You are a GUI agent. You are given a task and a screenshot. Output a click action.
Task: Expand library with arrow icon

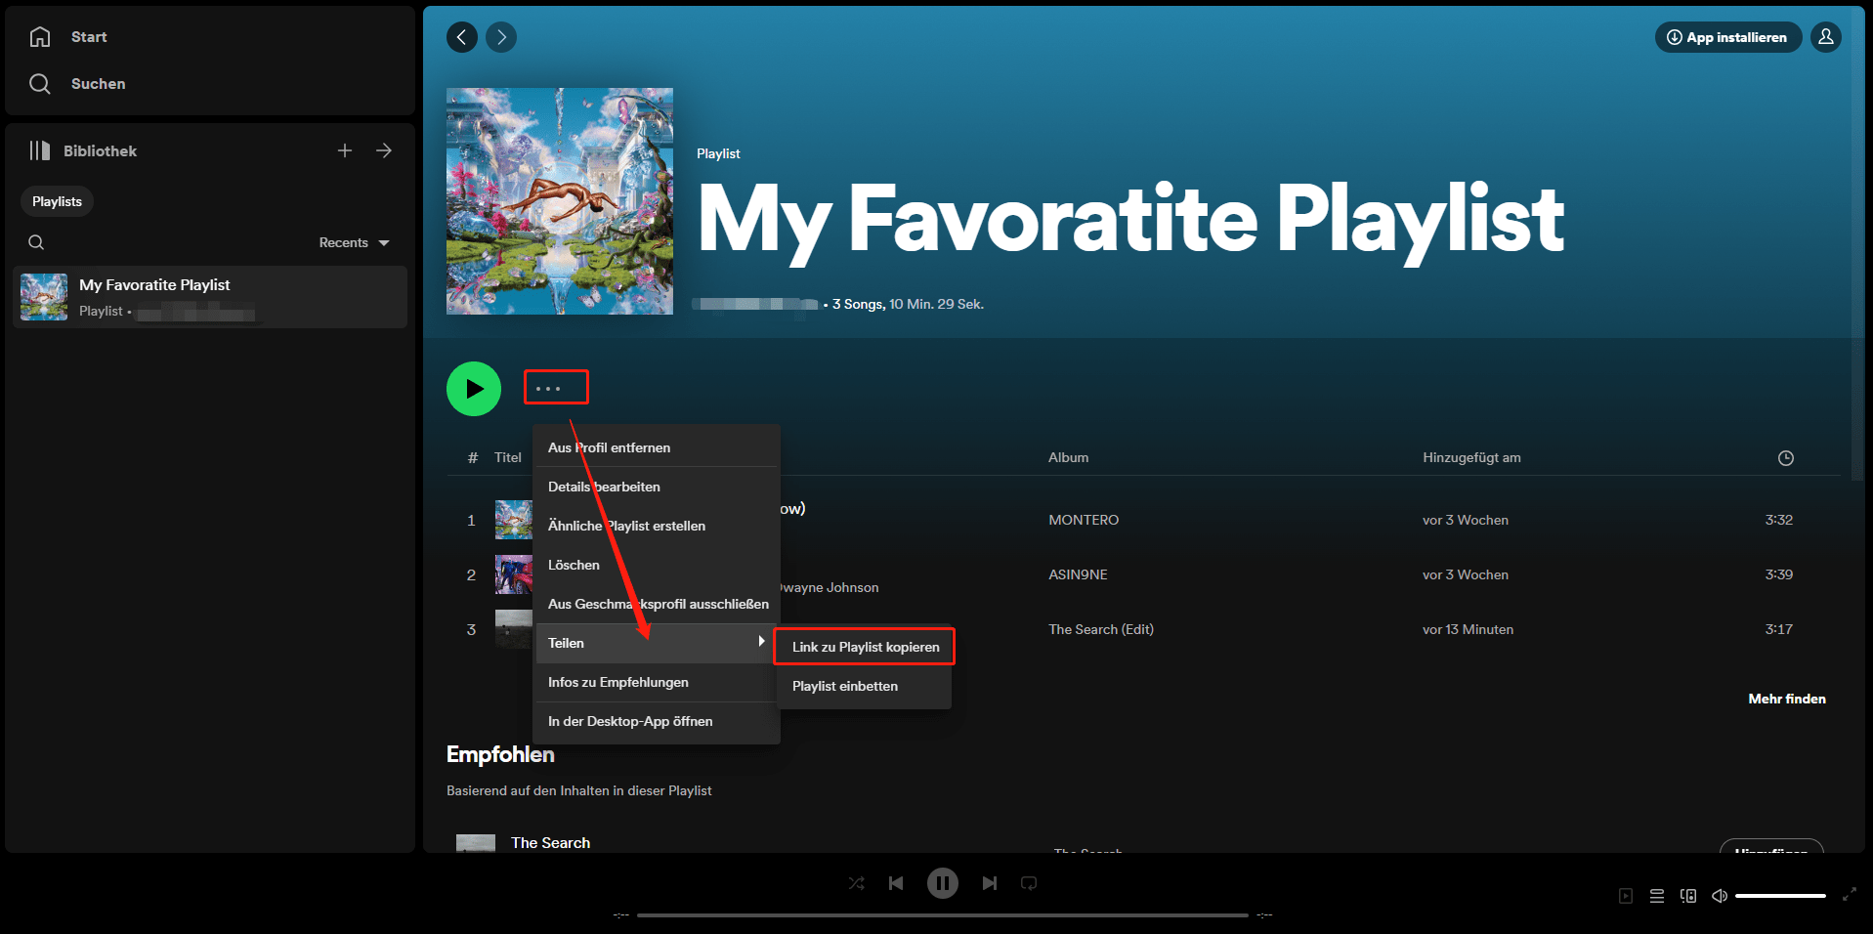(384, 150)
